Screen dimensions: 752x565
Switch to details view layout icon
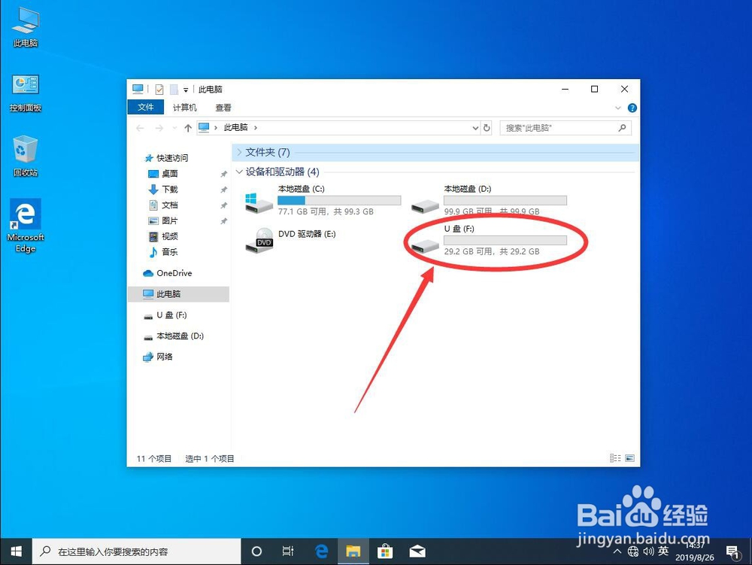615,458
